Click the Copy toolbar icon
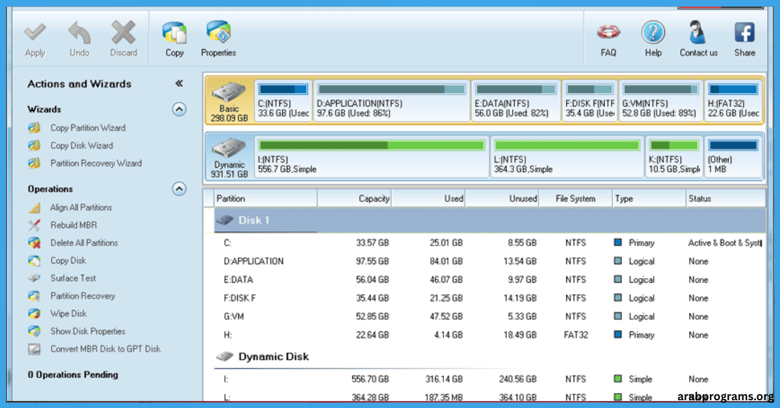This screenshot has width=780, height=408. tap(174, 32)
